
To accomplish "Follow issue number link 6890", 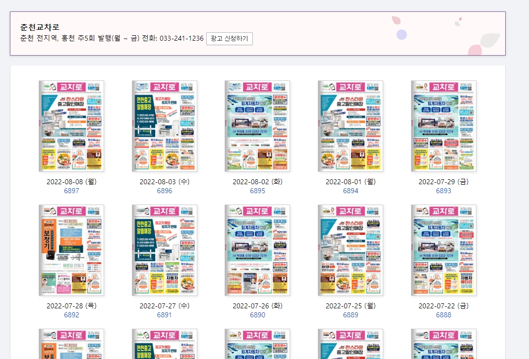I will coord(257,315).
